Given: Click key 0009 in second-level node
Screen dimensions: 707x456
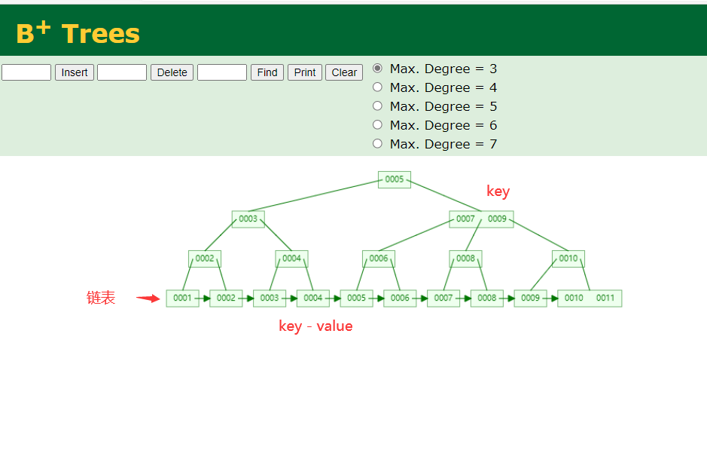Looking at the screenshot, I should pos(497,219).
